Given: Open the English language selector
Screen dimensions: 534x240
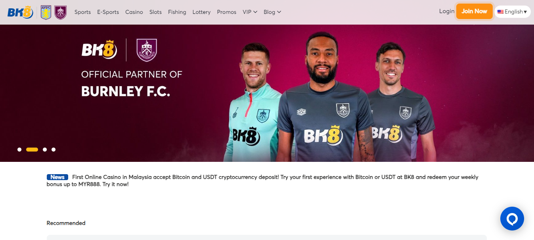Looking at the screenshot, I should [x=513, y=12].
